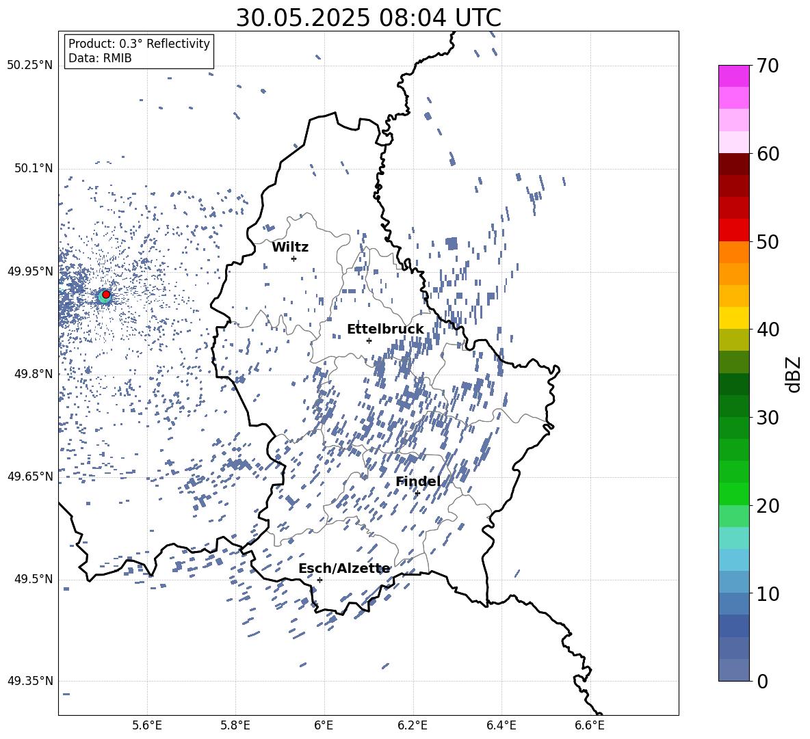Click the 49.95°N latitude label

[x=30, y=271]
